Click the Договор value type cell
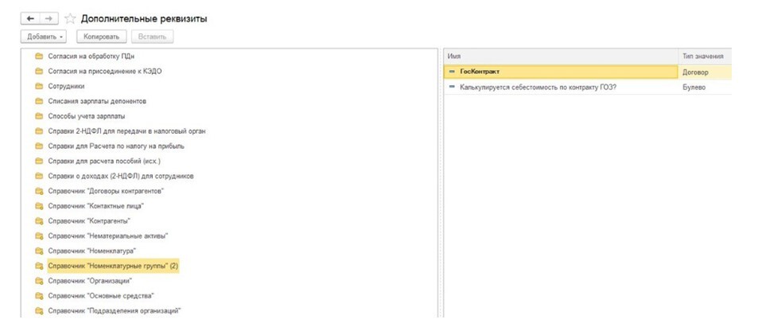758x335 pixels. point(705,72)
